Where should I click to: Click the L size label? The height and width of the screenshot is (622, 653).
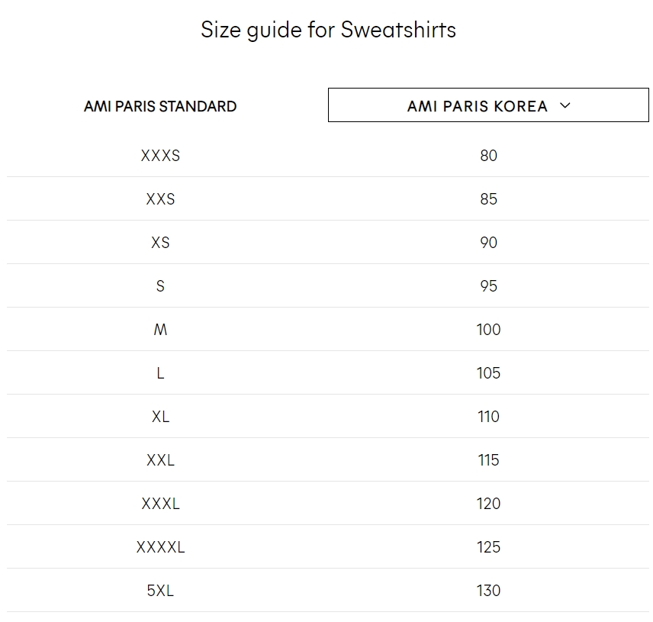tap(160, 373)
